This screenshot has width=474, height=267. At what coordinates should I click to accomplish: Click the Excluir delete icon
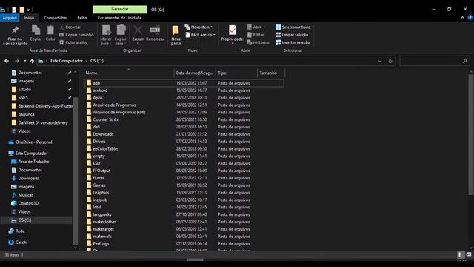click(x=138, y=34)
